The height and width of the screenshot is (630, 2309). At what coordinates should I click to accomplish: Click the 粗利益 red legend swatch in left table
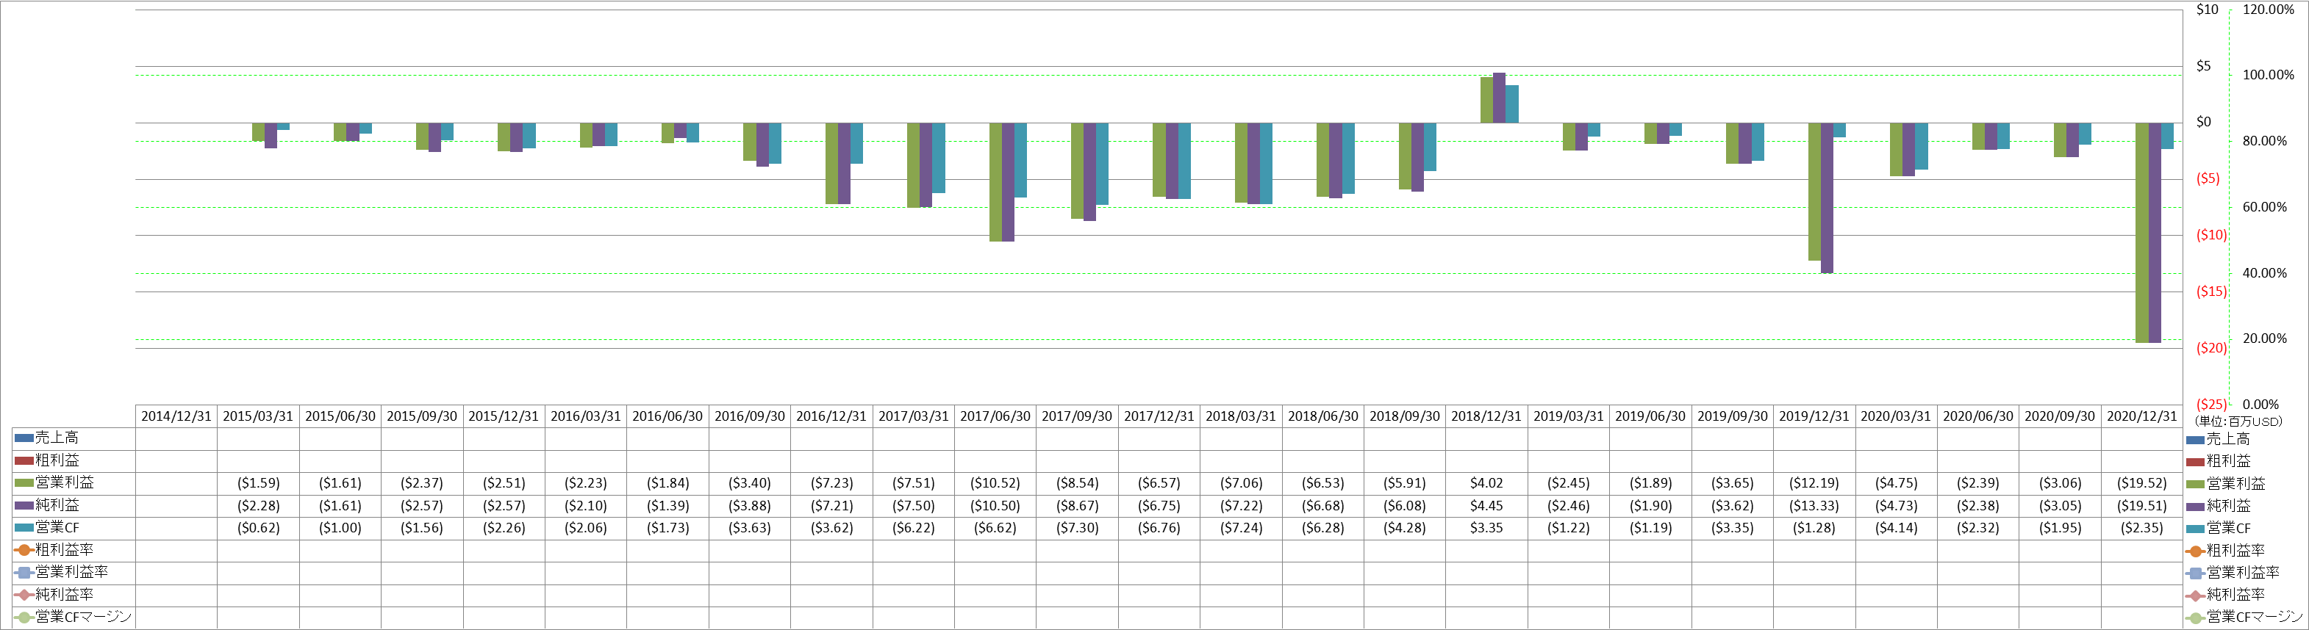[24, 461]
